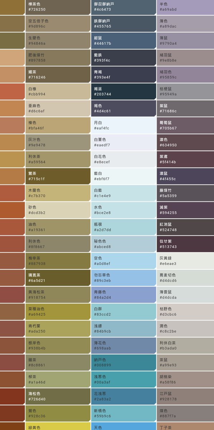The image size is (214, 430).
Task: Choose the 褐色 #4d4c61 swatch
Action: coord(123,108)
